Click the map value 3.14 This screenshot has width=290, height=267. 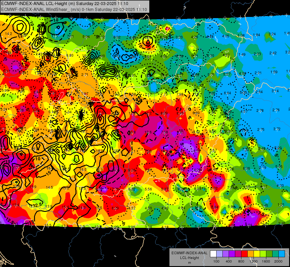[275, 91]
